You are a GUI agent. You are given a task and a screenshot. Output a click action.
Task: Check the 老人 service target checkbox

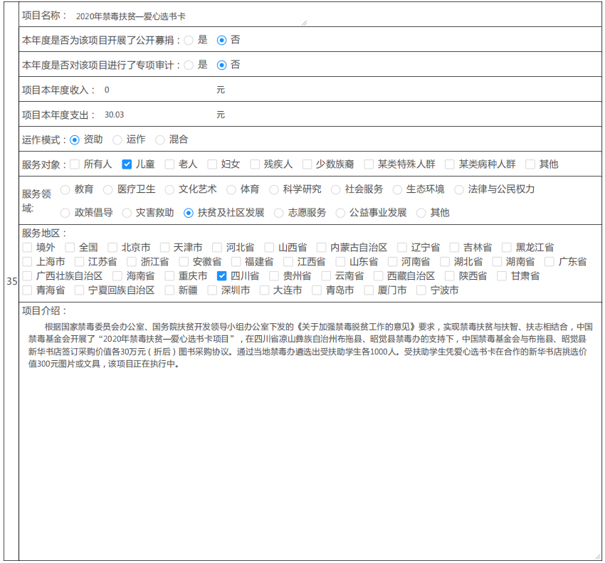[x=169, y=164]
